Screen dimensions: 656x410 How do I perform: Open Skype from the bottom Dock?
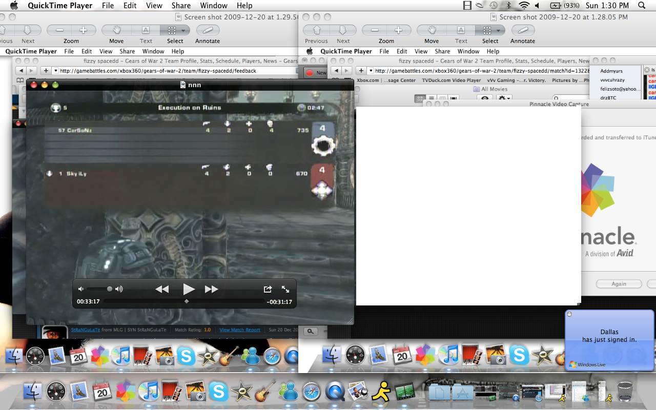pyautogui.click(x=219, y=392)
